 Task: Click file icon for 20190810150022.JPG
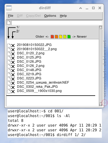pos(9,45)
